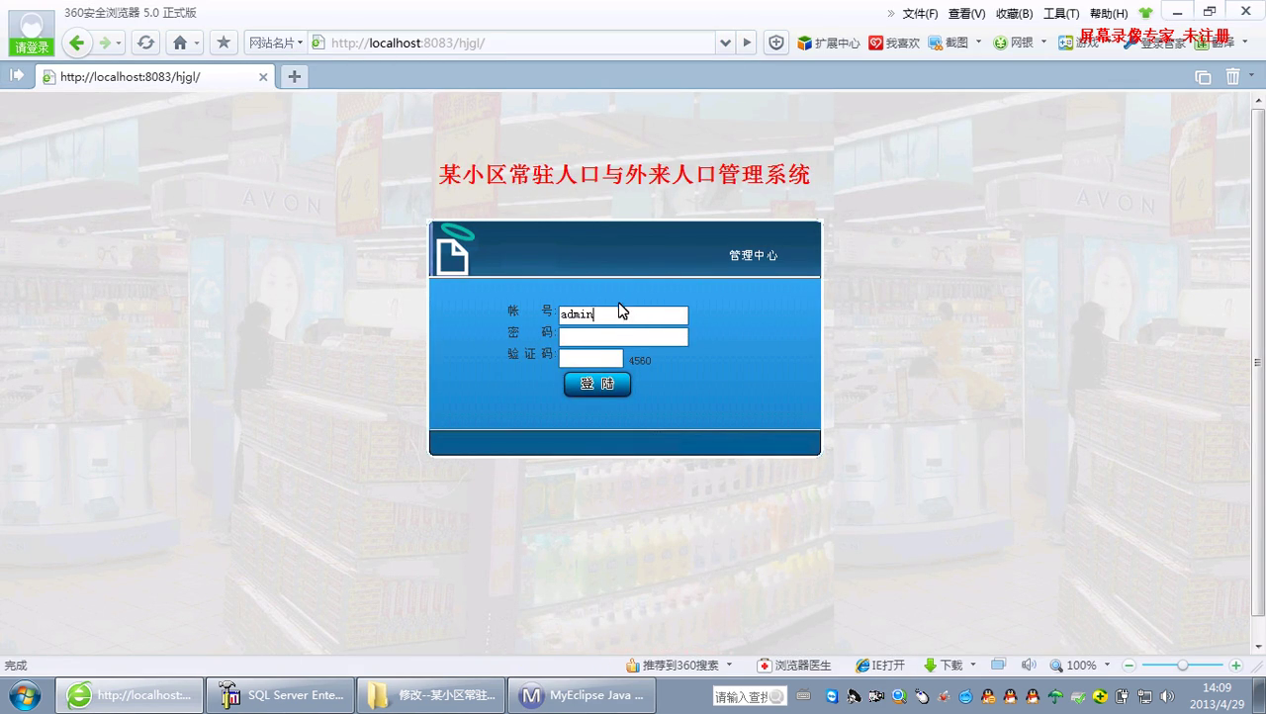Open the 修改--某小区常驻 folder taskbar item
Screen dimensions: 1266x714
pos(431,695)
